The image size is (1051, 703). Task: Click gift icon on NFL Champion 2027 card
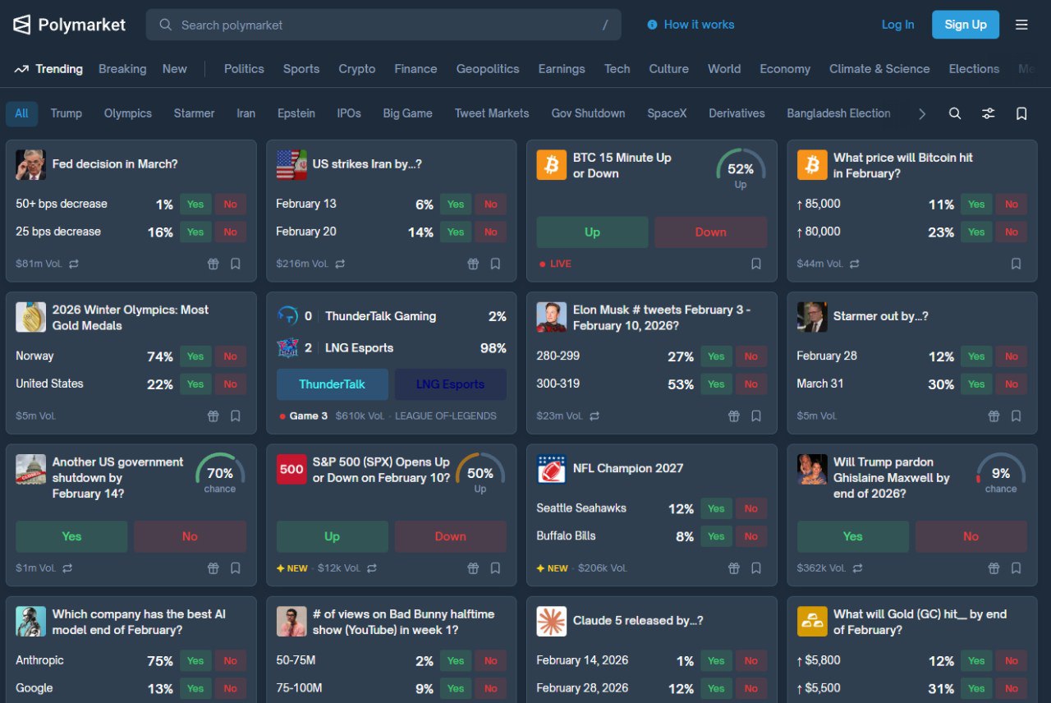pos(734,567)
